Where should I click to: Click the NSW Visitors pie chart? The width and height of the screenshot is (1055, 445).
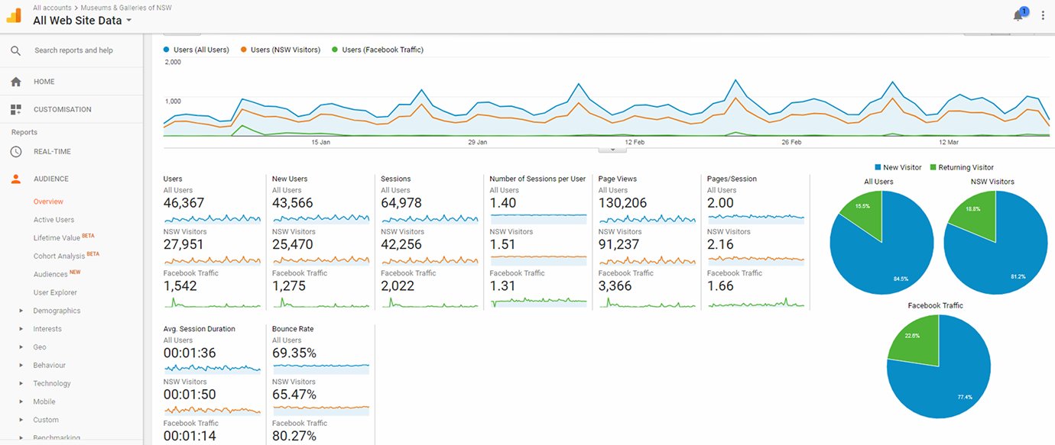pos(996,243)
